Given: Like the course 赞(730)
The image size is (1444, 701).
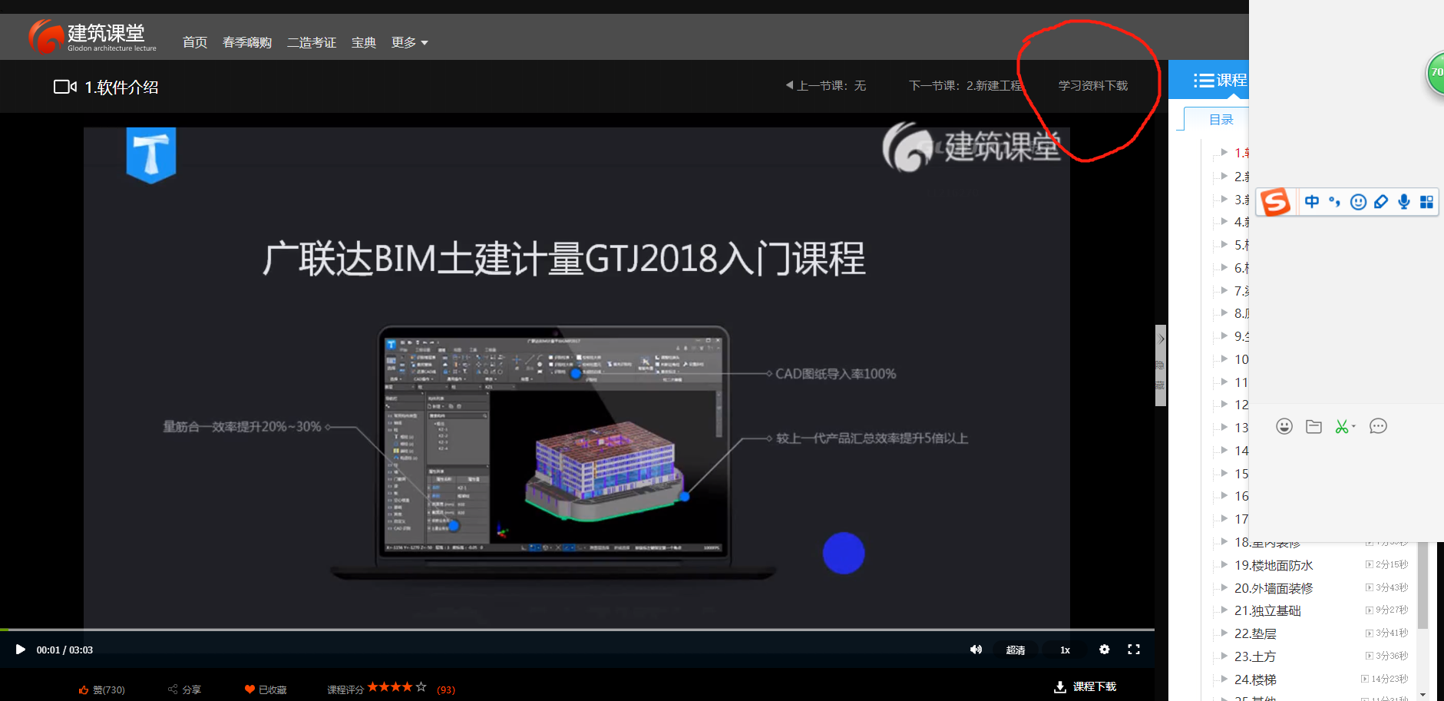Looking at the screenshot, I should [x=101, y=689].
